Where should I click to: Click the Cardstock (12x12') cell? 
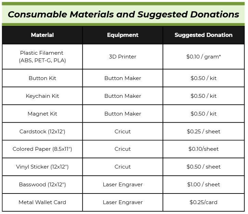click(x=42, y=132)
